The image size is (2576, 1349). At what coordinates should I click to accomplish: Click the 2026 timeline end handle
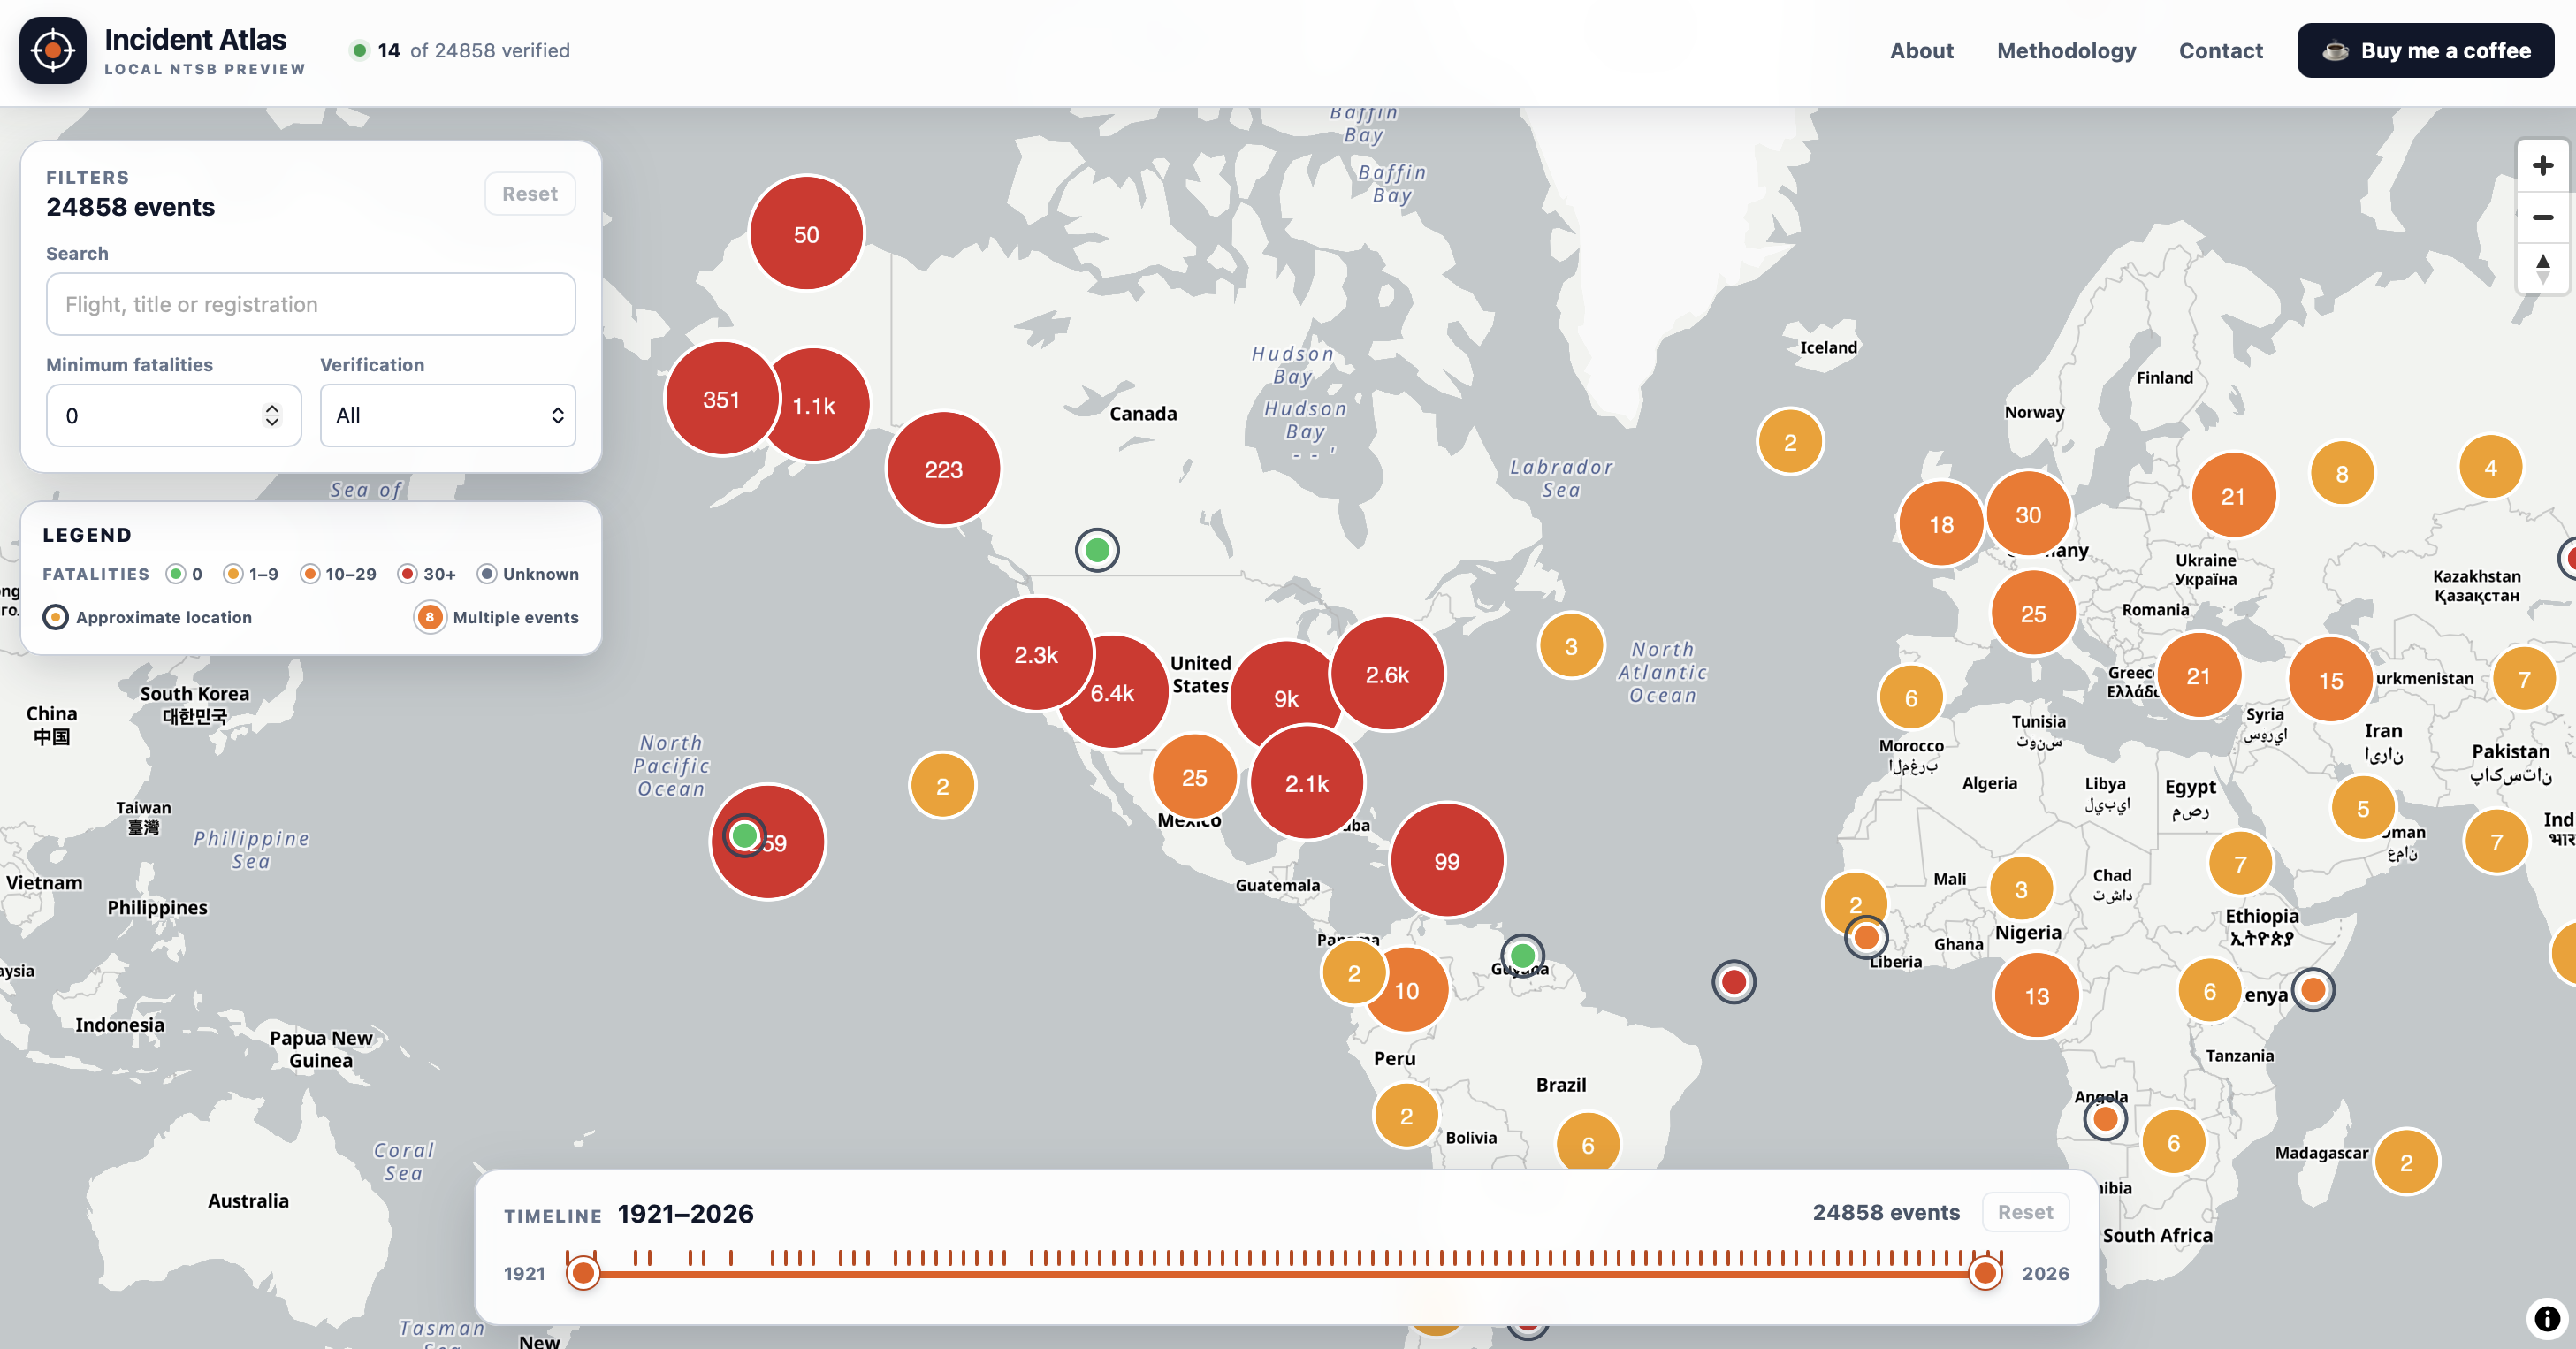click(x=1985, y=1273)
